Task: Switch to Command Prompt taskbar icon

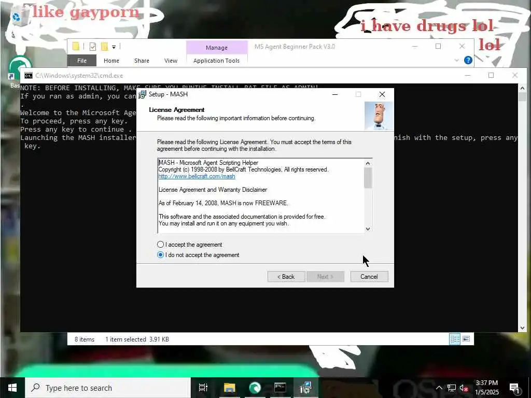Action: (280, 388)
